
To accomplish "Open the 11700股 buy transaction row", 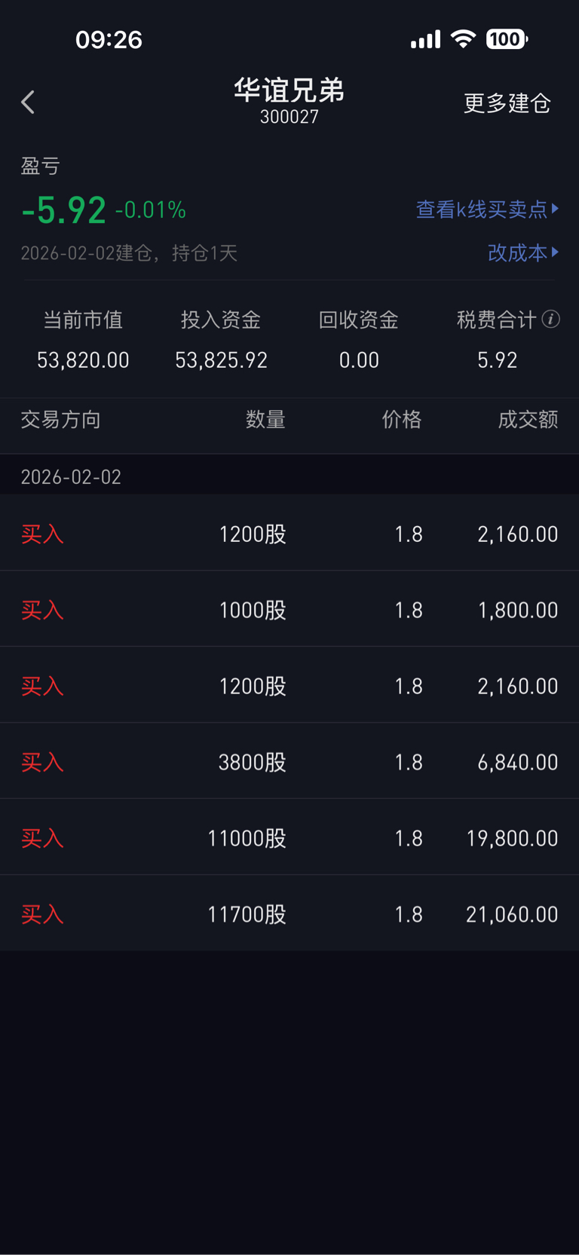I will click(x=289, y=914).
